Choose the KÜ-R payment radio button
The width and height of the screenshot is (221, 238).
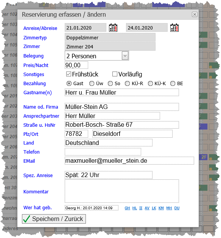[128, 84]
